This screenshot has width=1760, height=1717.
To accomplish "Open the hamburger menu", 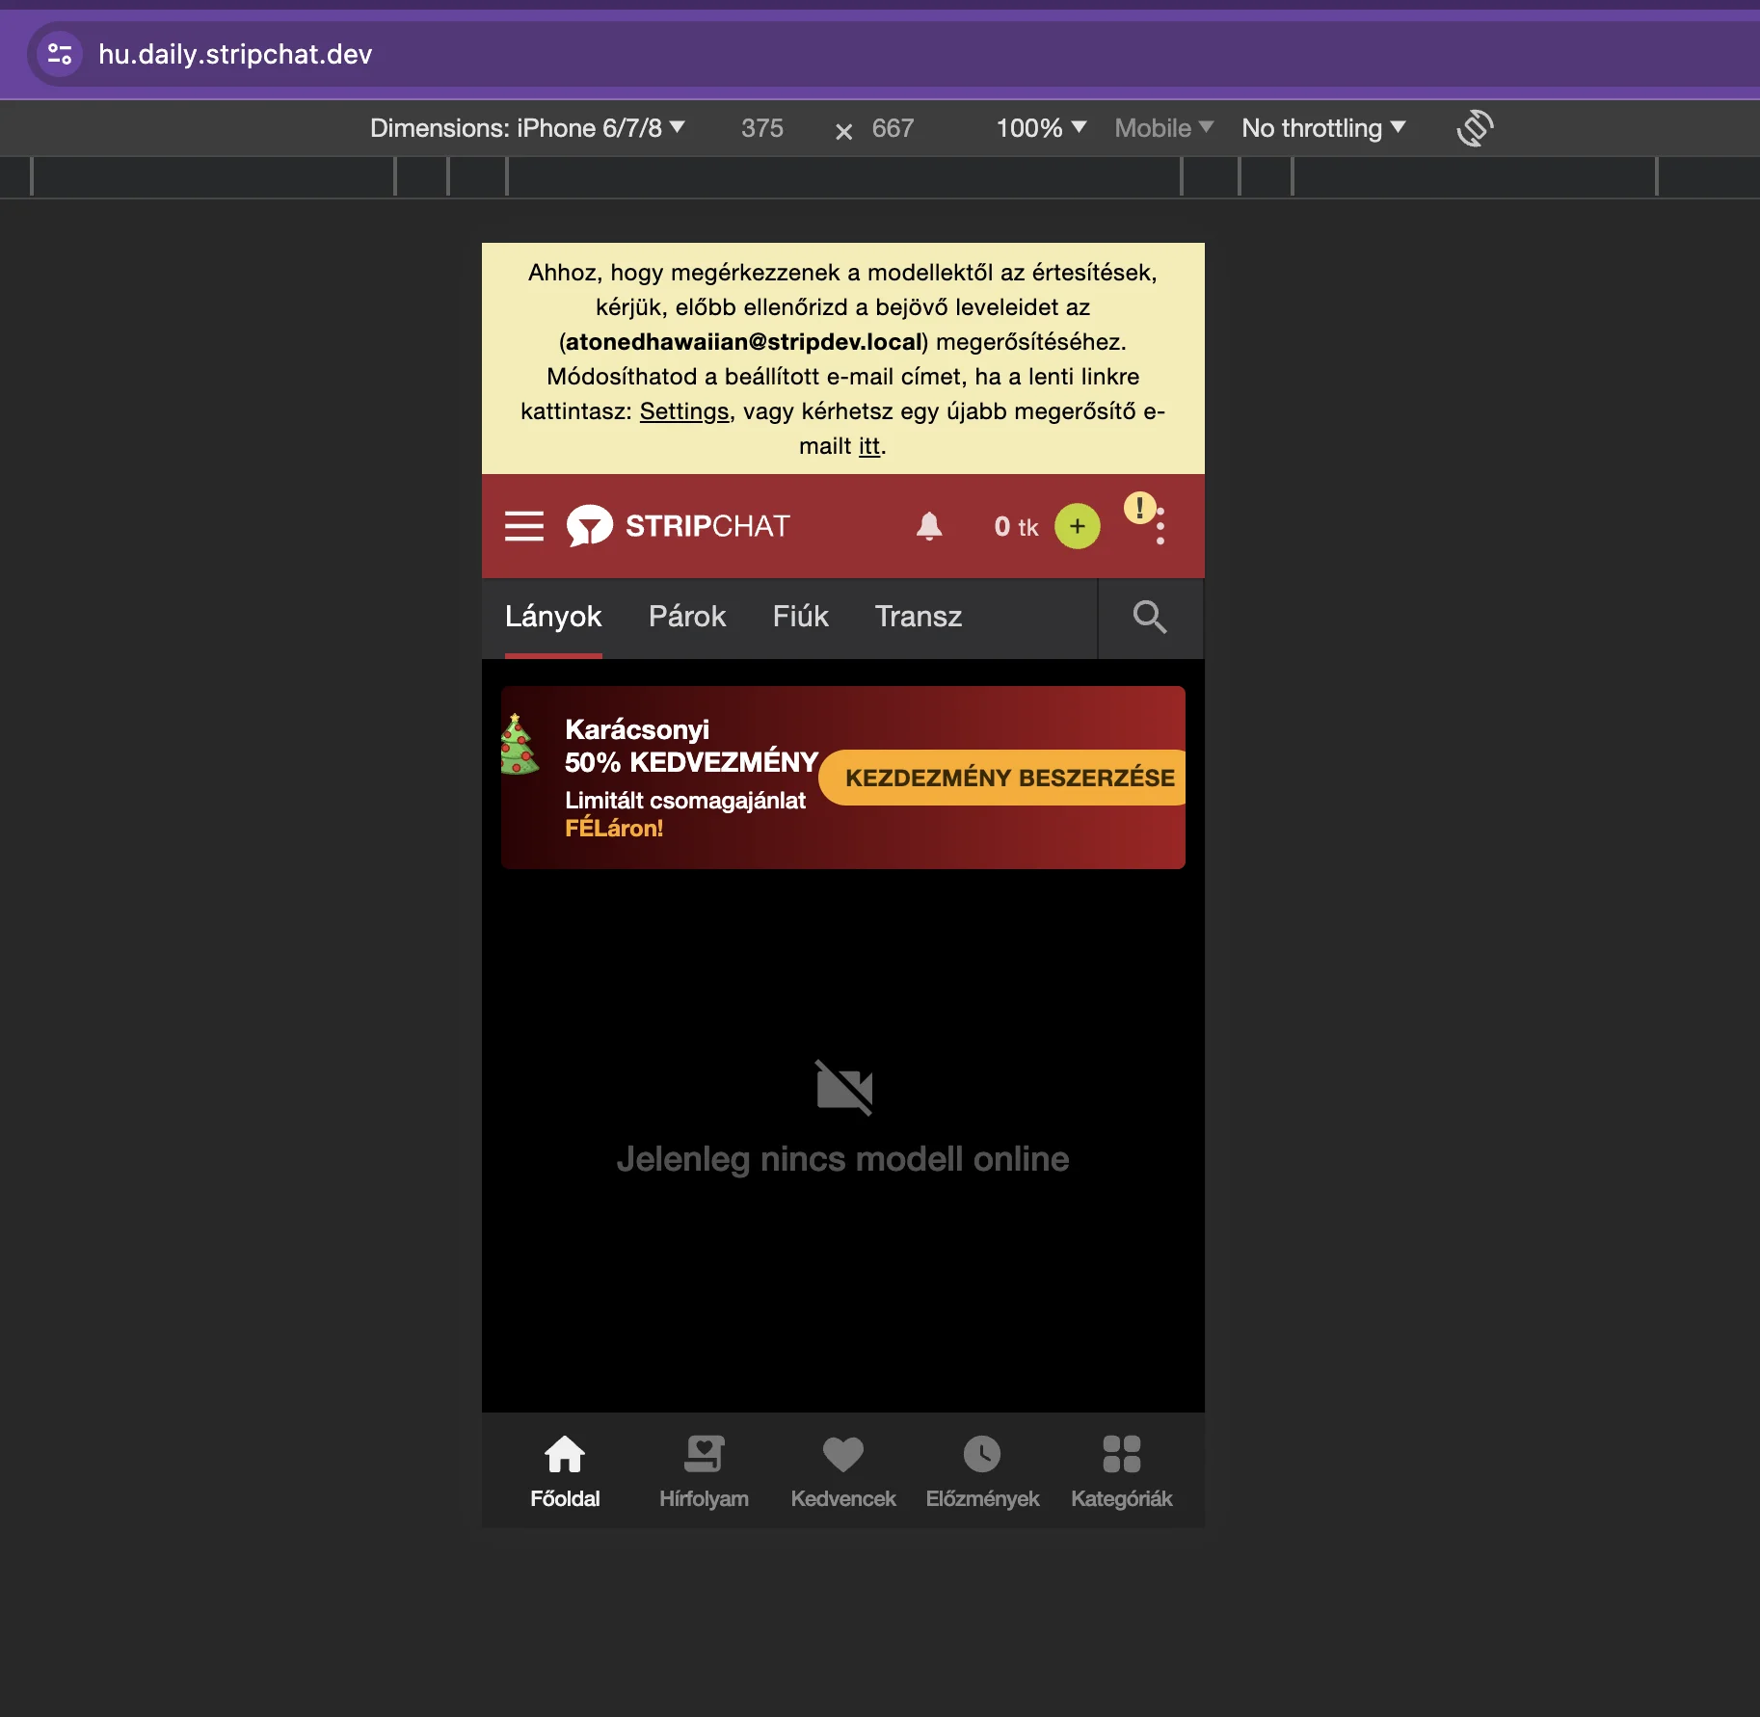I will point(524,526).
